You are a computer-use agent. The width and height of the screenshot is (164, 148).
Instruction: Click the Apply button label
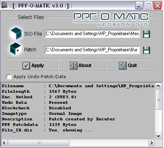(x=38, y=66)
